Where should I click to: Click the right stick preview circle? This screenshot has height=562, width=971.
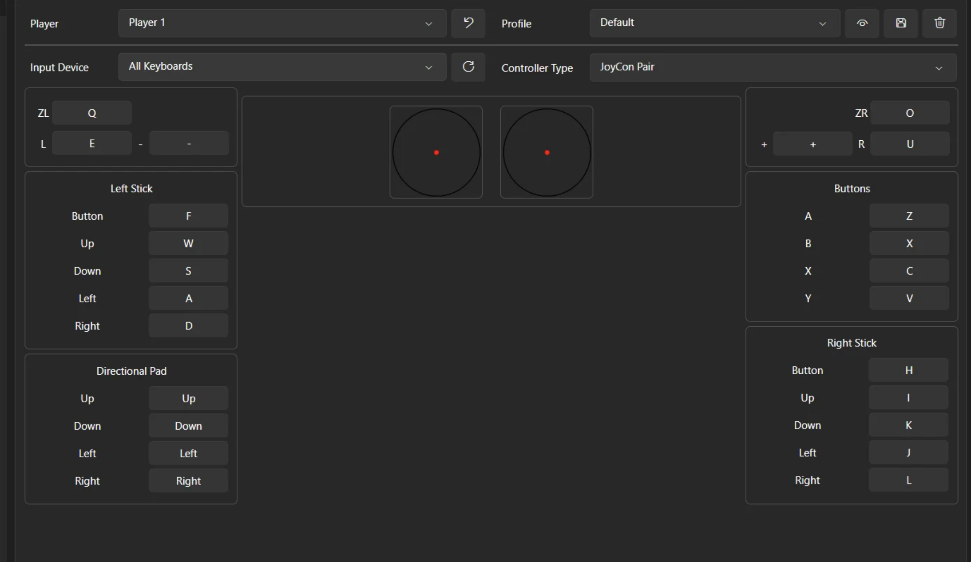(x=547, y=152)
